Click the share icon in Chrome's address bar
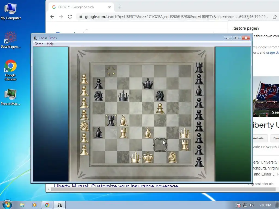 (275, 17)
